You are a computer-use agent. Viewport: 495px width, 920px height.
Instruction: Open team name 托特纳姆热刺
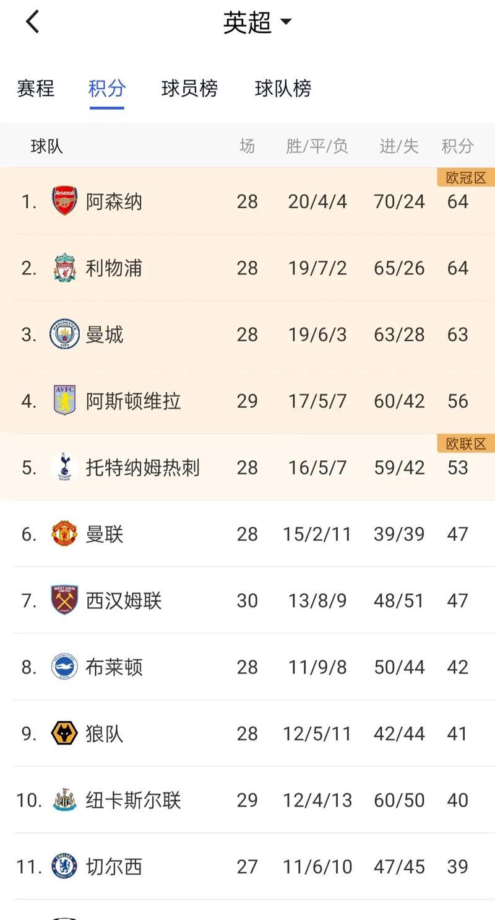pos(142,467)
